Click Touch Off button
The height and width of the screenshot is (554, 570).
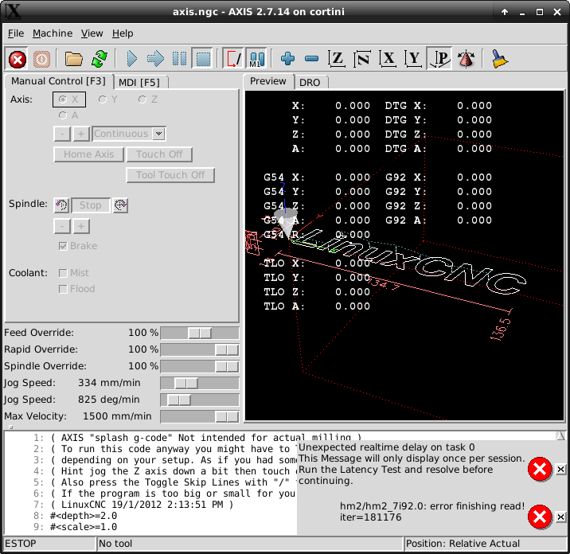pos(159,154)
